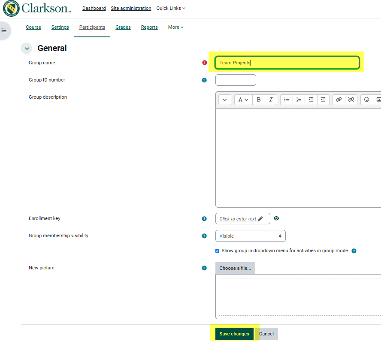The height and width of the screenshot is (341, 381).
Task: Insert a numbered list in description
Action: [299, 100]
